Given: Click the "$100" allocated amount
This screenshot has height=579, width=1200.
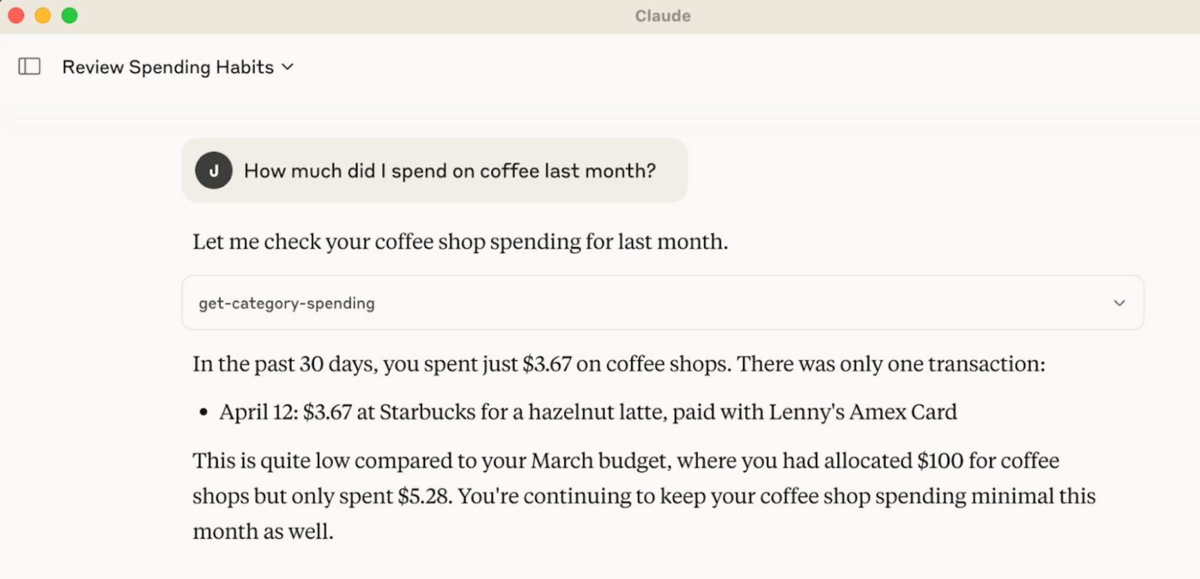Looking at the screenshot, I should coord(940,461).
